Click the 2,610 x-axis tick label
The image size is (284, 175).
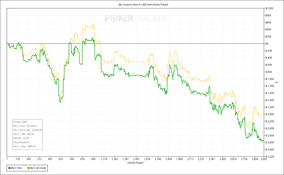(x=233, y=159)
